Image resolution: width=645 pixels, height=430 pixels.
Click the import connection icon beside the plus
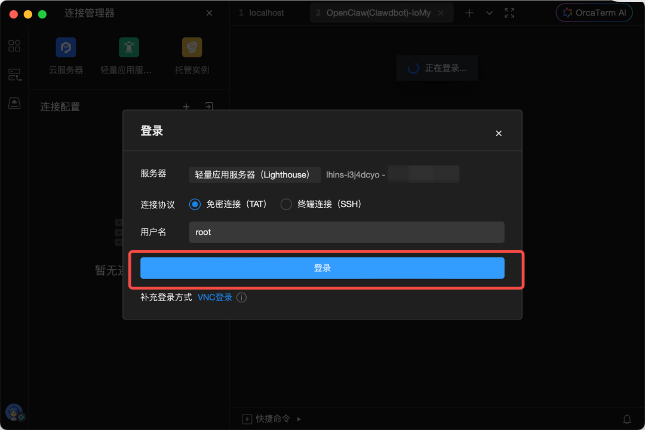[x=209, y=106]
